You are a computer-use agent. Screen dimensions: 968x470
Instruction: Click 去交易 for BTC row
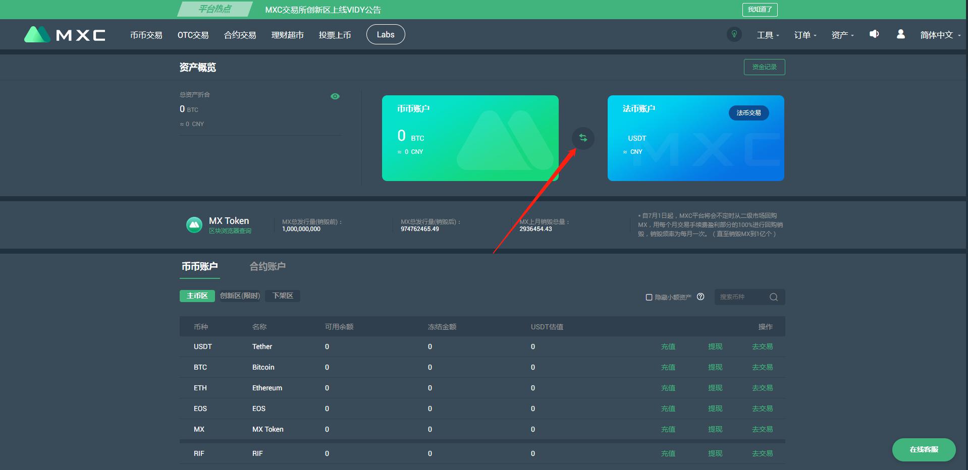point(762,367)
